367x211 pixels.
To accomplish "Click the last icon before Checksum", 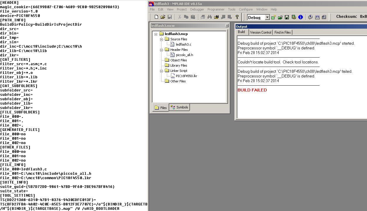I will tap(324, 17).
